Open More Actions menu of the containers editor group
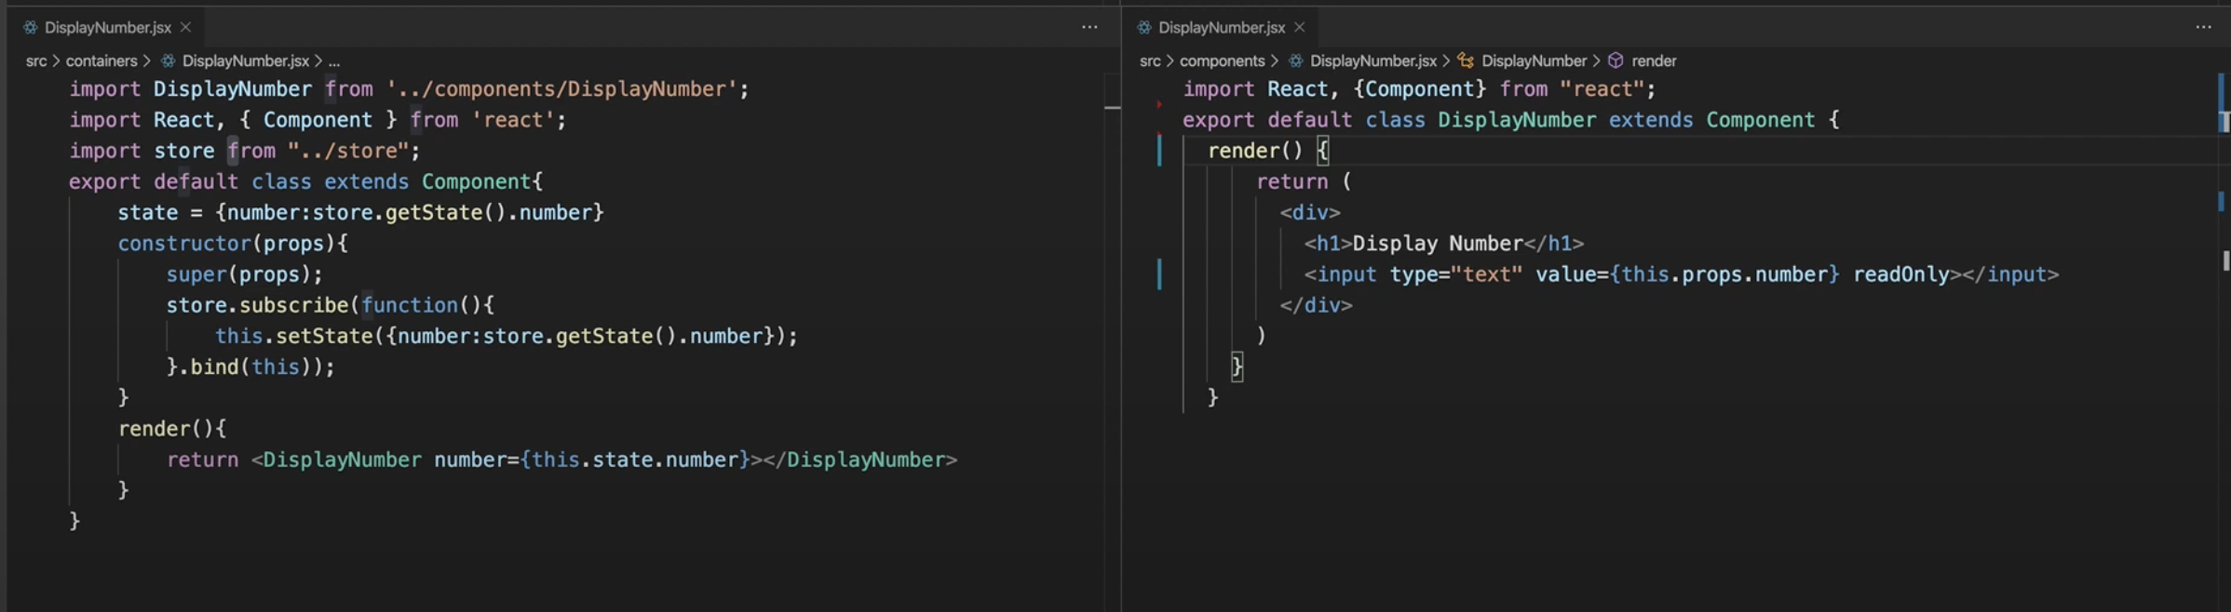 tap(1089, 28)
